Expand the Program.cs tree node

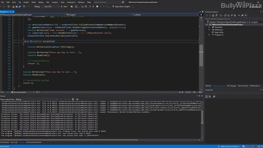209,35
